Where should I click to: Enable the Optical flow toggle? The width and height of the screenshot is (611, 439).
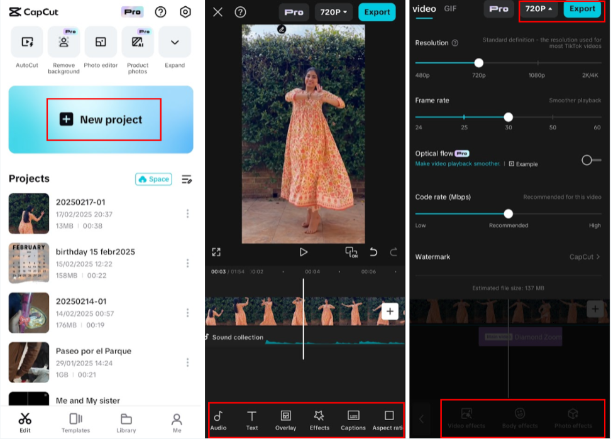click(x=590, y=160)
